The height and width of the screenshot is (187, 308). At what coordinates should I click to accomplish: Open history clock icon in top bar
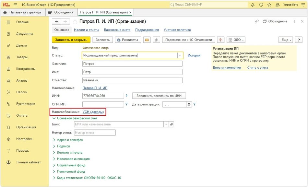pyautogui.click(x=261, y=5)
